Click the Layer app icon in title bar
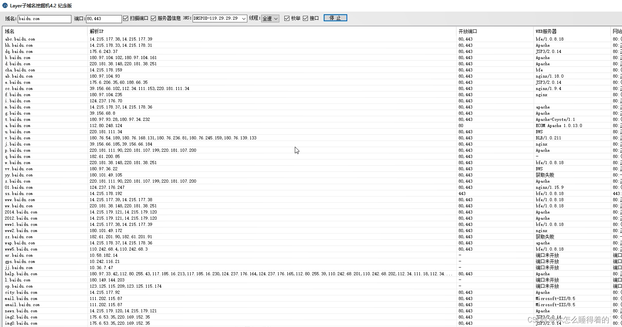The height and width of the screenshot is (327, 622). 5,5
